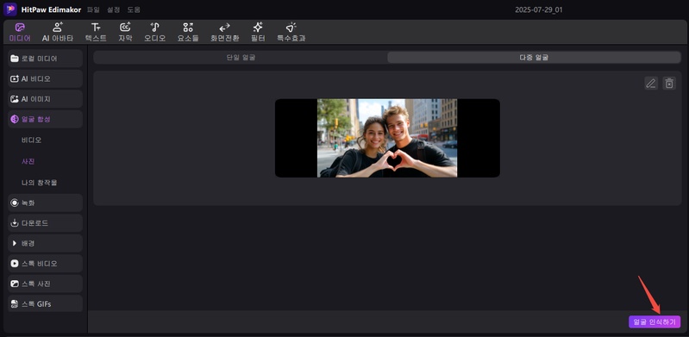This screenshot has width=689, height=337.
Task: Open 스톡 GIFs in the sidebar
Action: [45, 304]
